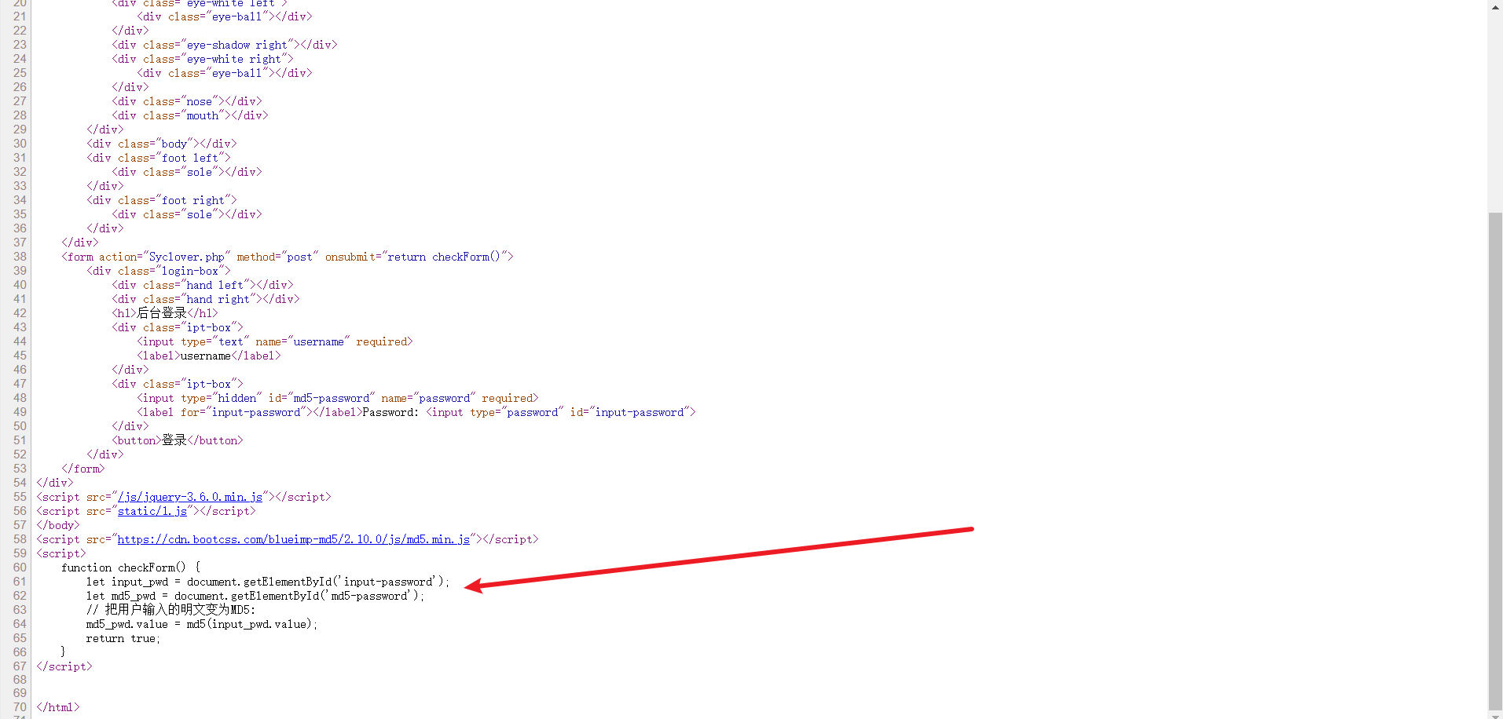The height and width of the screenshot is (719, 1503).
Task: Click line number 38 in the gutter
Action: click(x=20, y=257)
